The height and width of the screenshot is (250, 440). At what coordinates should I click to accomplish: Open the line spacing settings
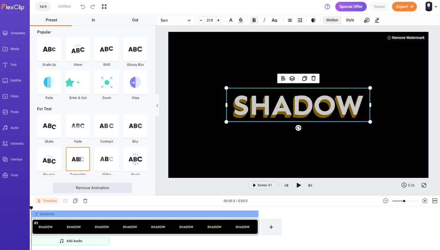[300, 20]
